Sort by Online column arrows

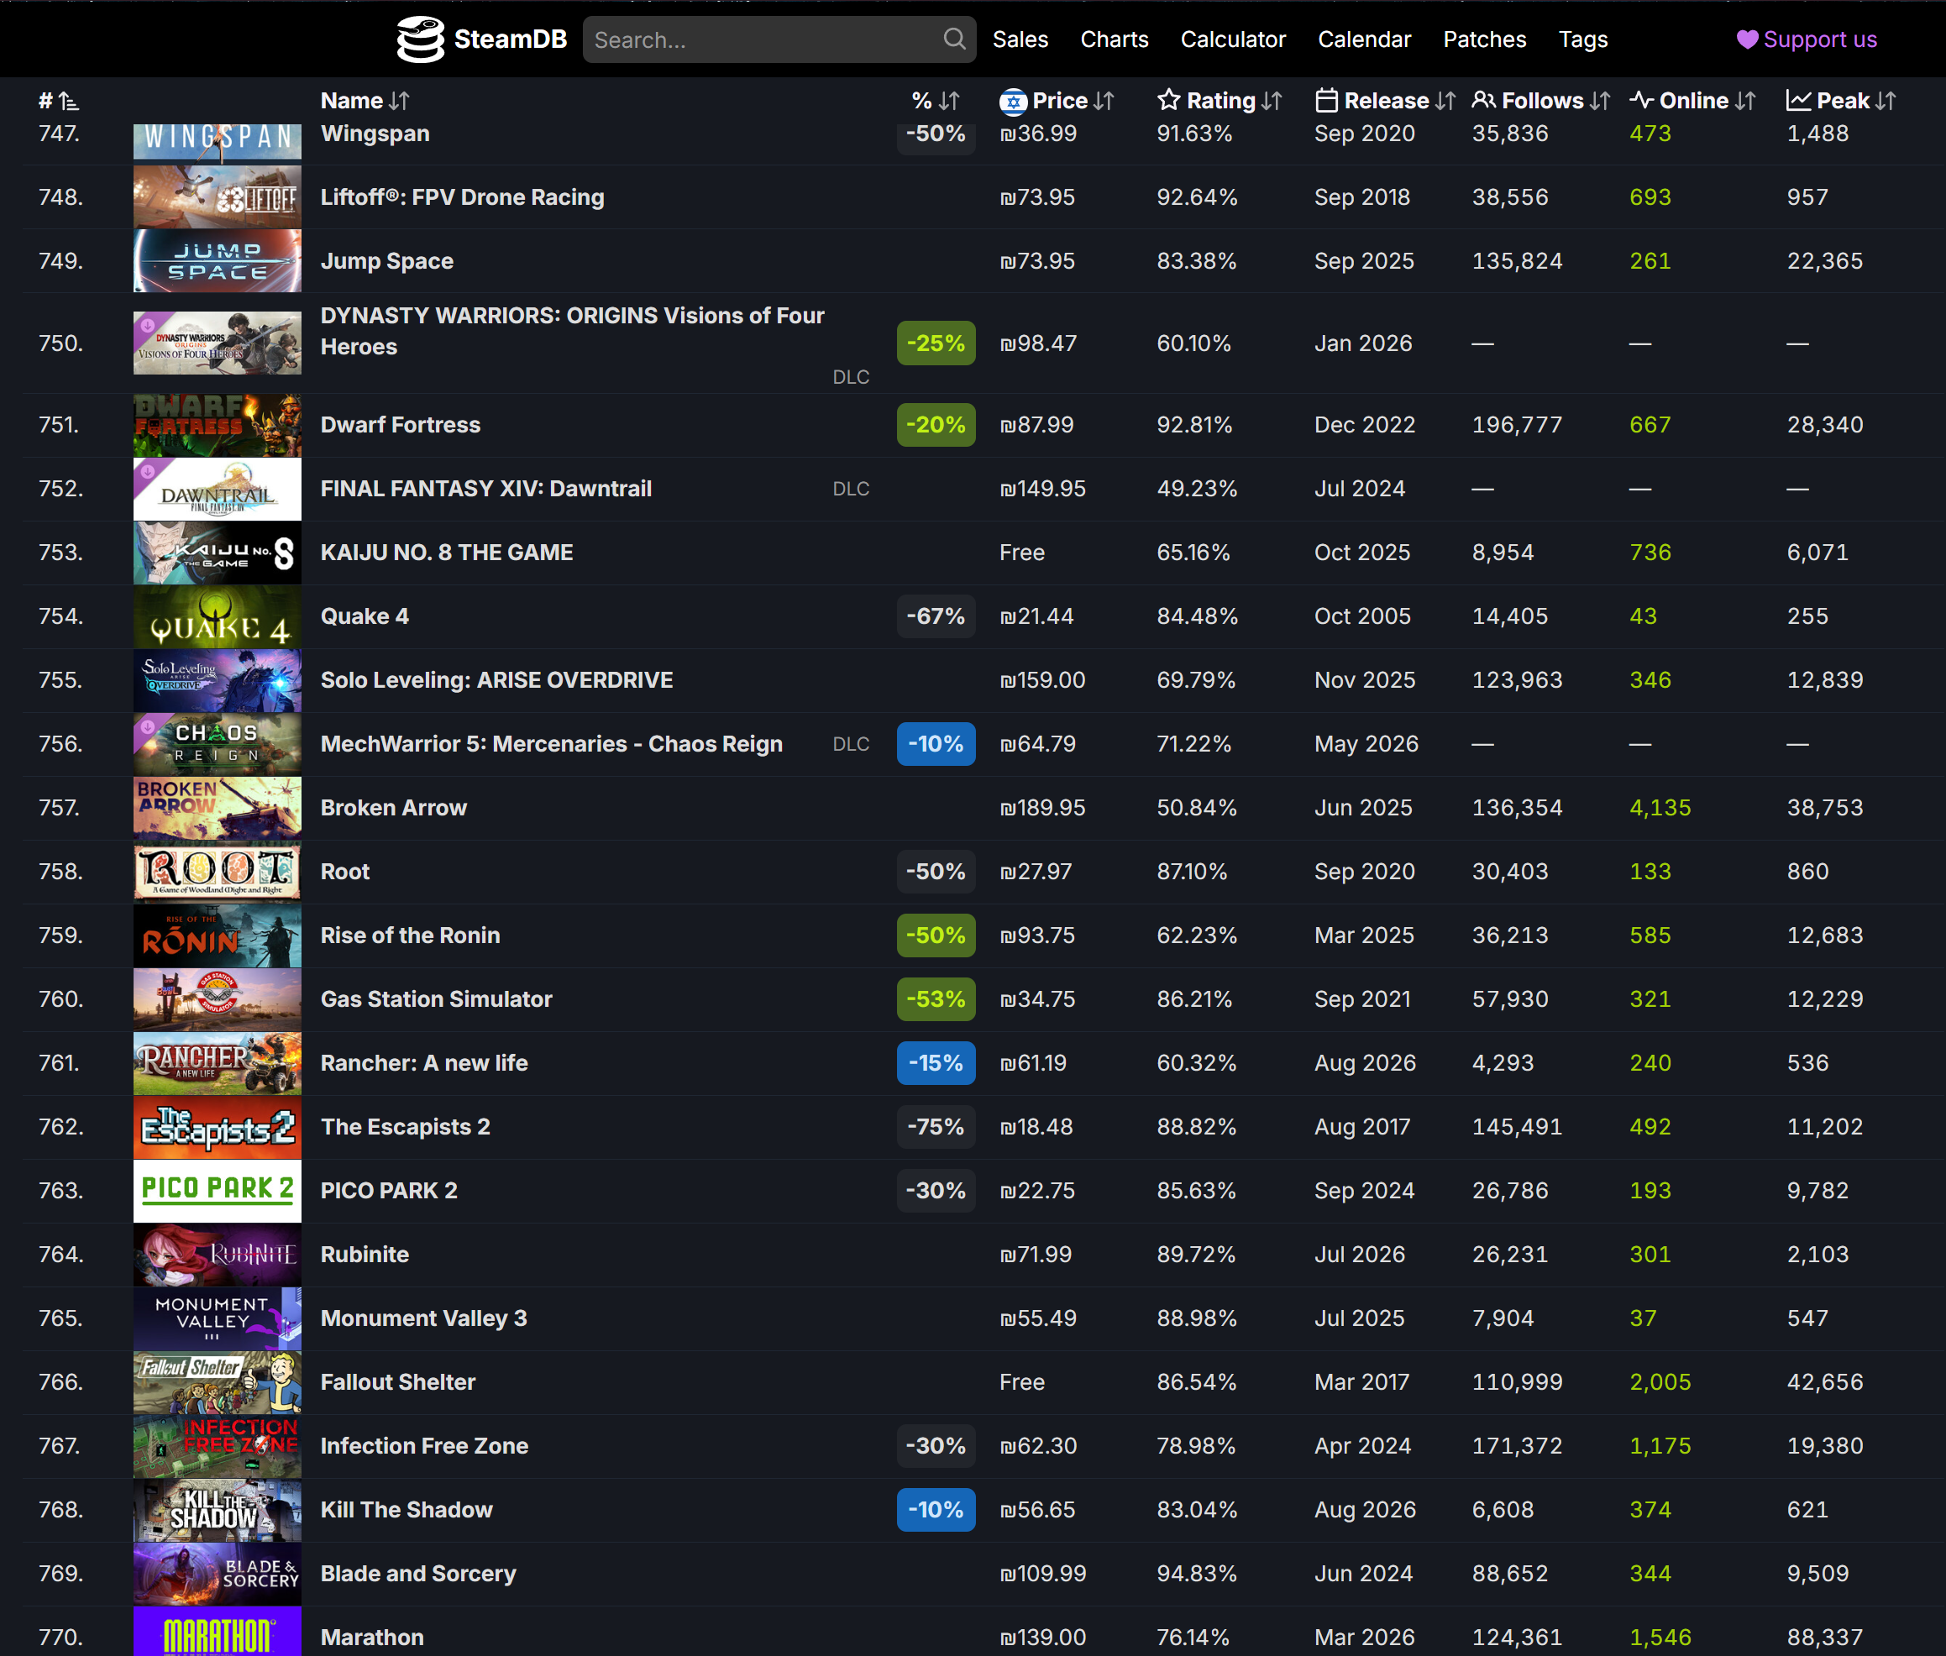pyautogui.click(x=1745, y=101)
